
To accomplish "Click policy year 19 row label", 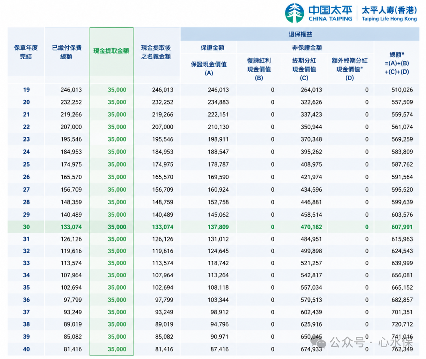I will pos(26,90).
